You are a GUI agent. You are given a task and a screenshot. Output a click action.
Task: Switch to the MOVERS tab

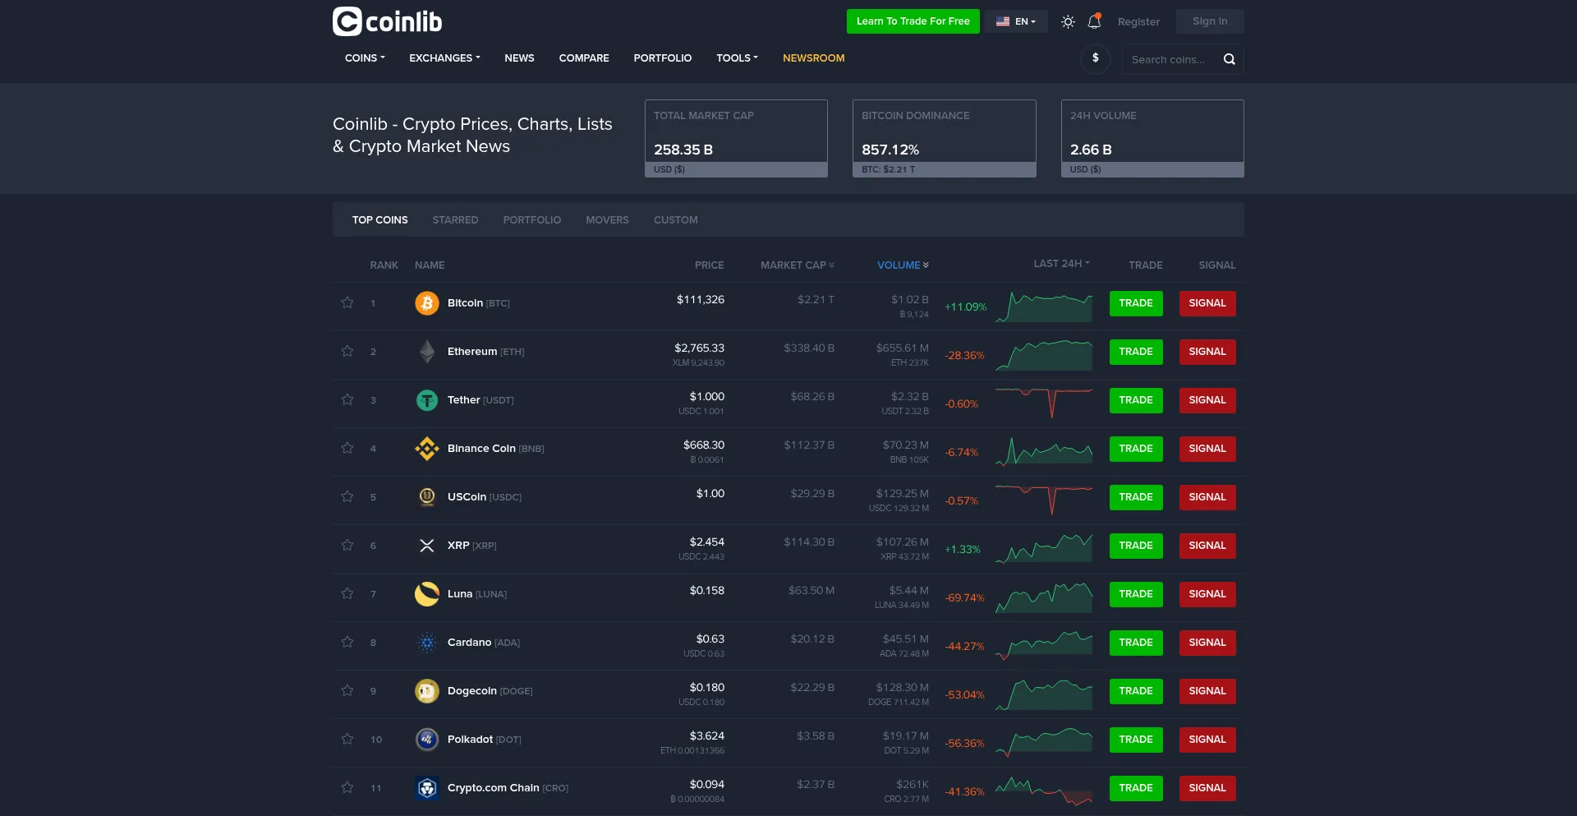click(x=607, y=220)
